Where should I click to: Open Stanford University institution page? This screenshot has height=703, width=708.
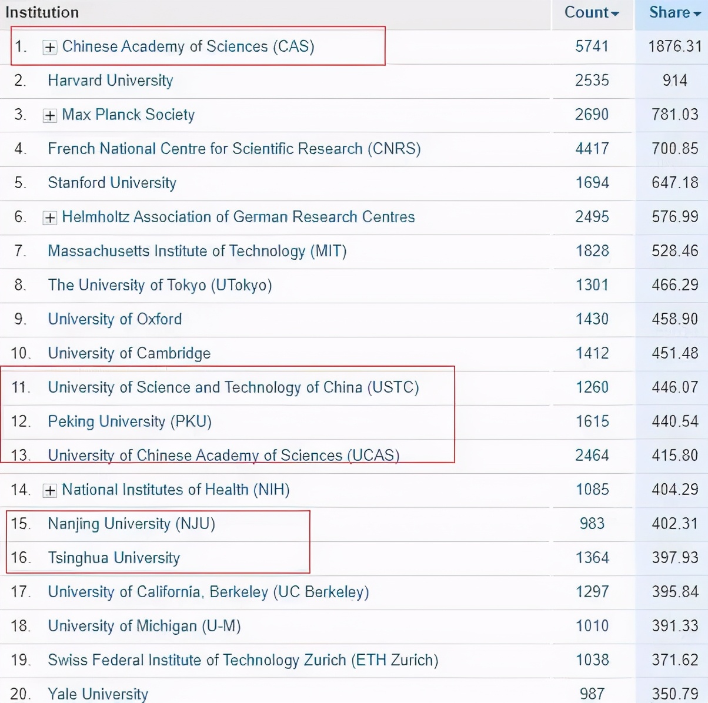112,183
